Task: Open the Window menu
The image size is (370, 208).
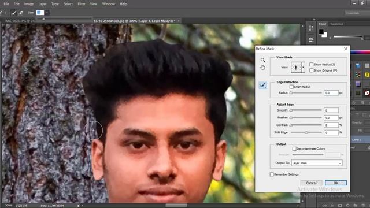Action: coord(108,4)
